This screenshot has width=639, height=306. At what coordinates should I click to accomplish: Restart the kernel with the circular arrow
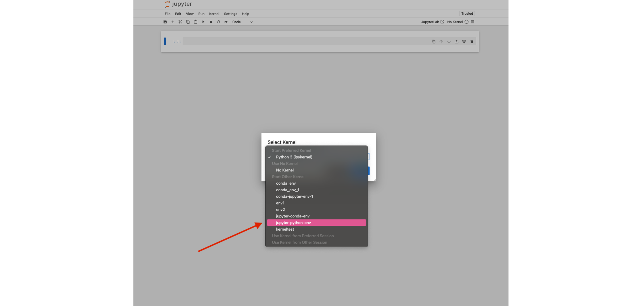[x=218, y=22]
